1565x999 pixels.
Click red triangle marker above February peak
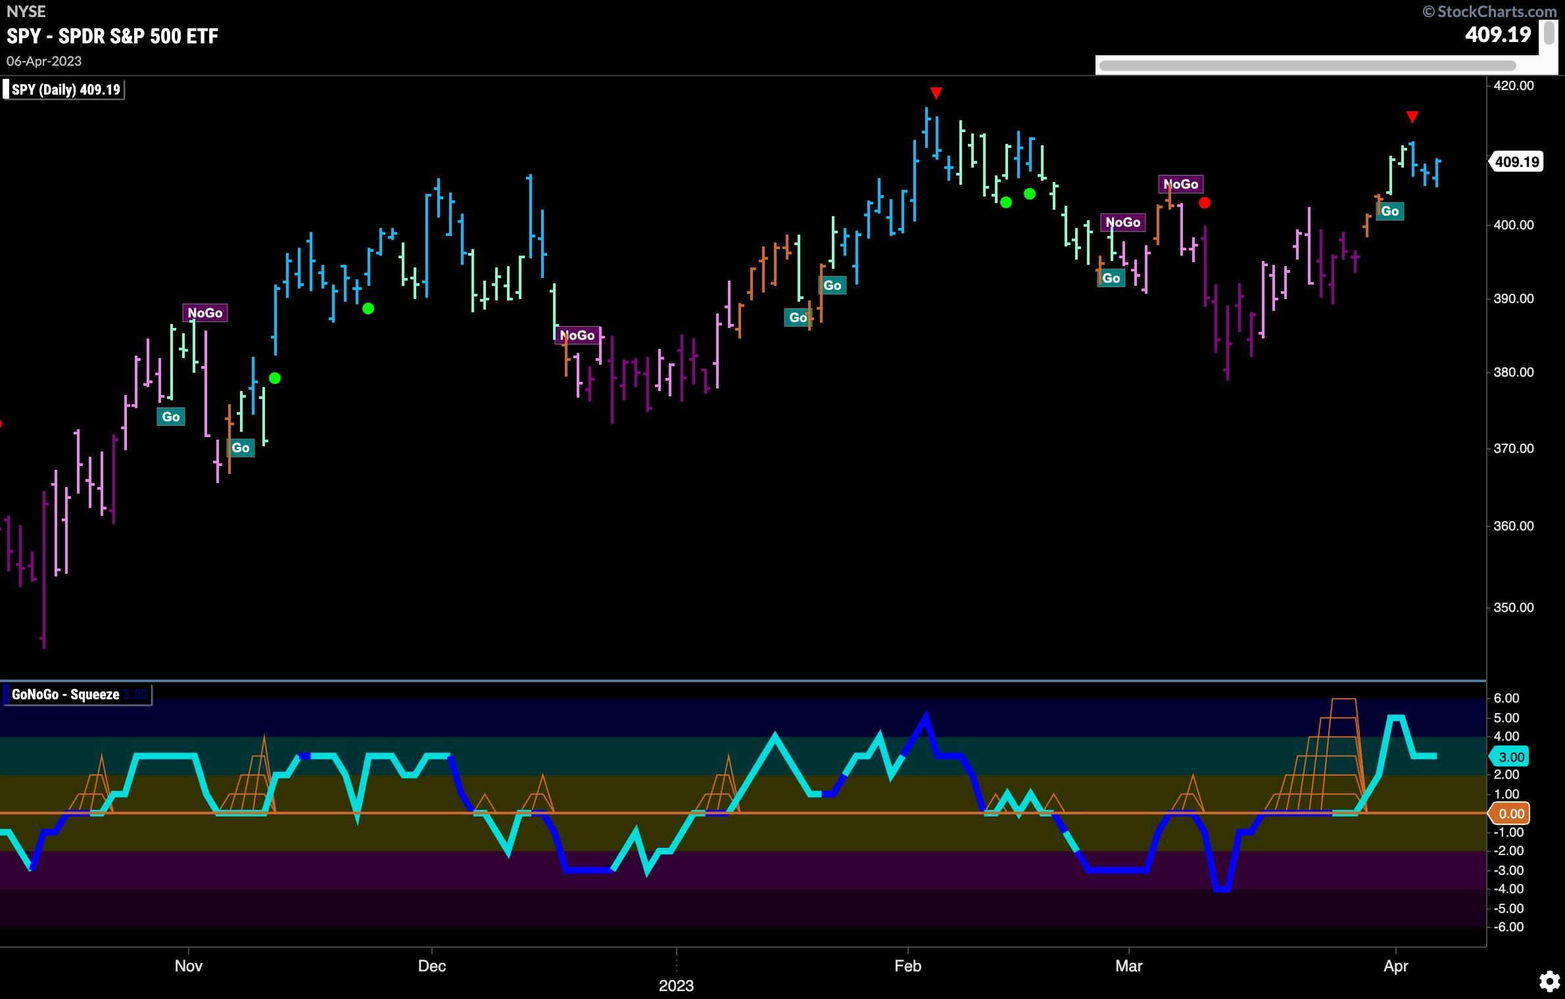coord(936,93)
